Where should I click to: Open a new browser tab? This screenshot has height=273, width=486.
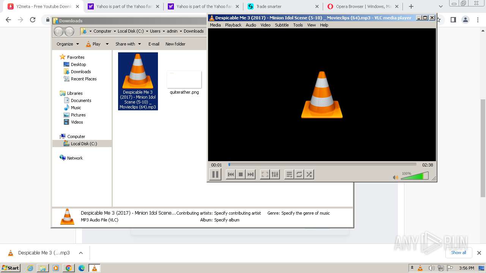point(411,6)
